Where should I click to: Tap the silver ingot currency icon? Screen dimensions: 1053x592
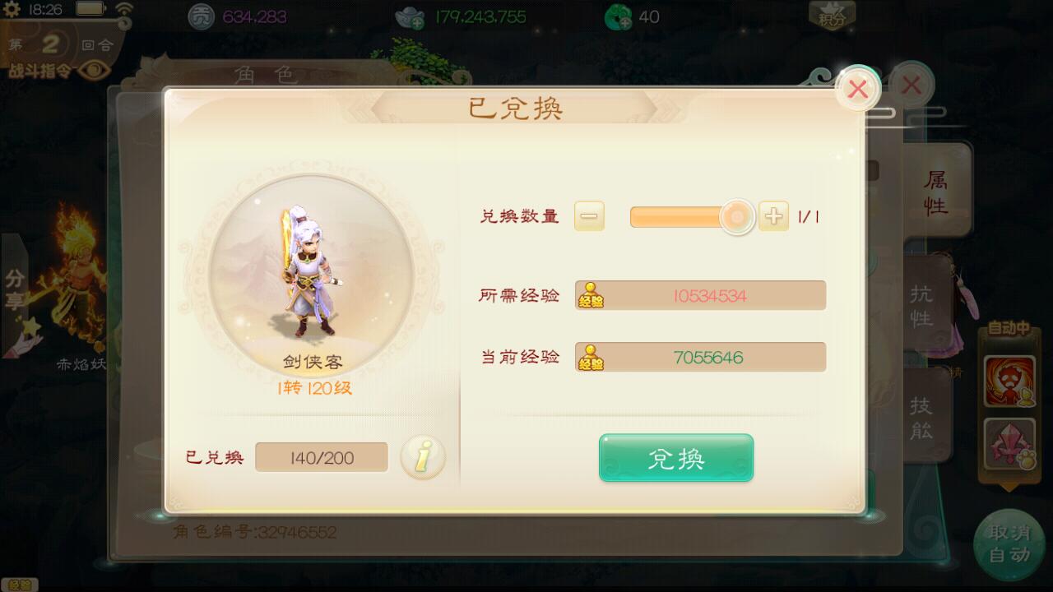[410, 17]
